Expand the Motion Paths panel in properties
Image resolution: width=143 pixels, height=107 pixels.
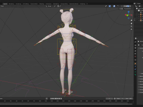(139, 82)
